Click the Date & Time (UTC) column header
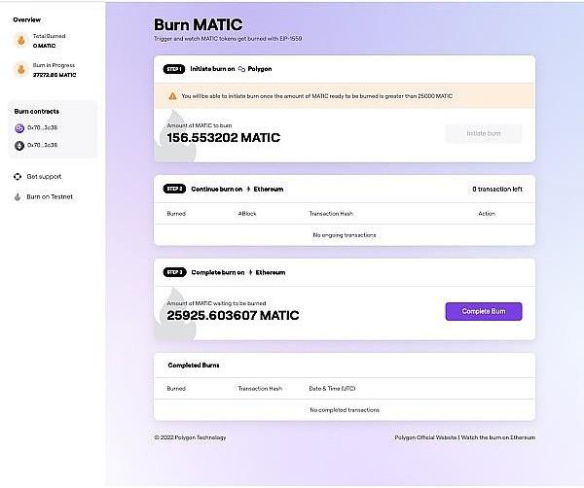 [x=330, y=388]
